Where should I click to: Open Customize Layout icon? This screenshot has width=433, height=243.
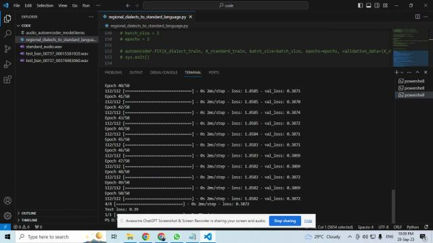pyautogui.click(x=385, y=5)
